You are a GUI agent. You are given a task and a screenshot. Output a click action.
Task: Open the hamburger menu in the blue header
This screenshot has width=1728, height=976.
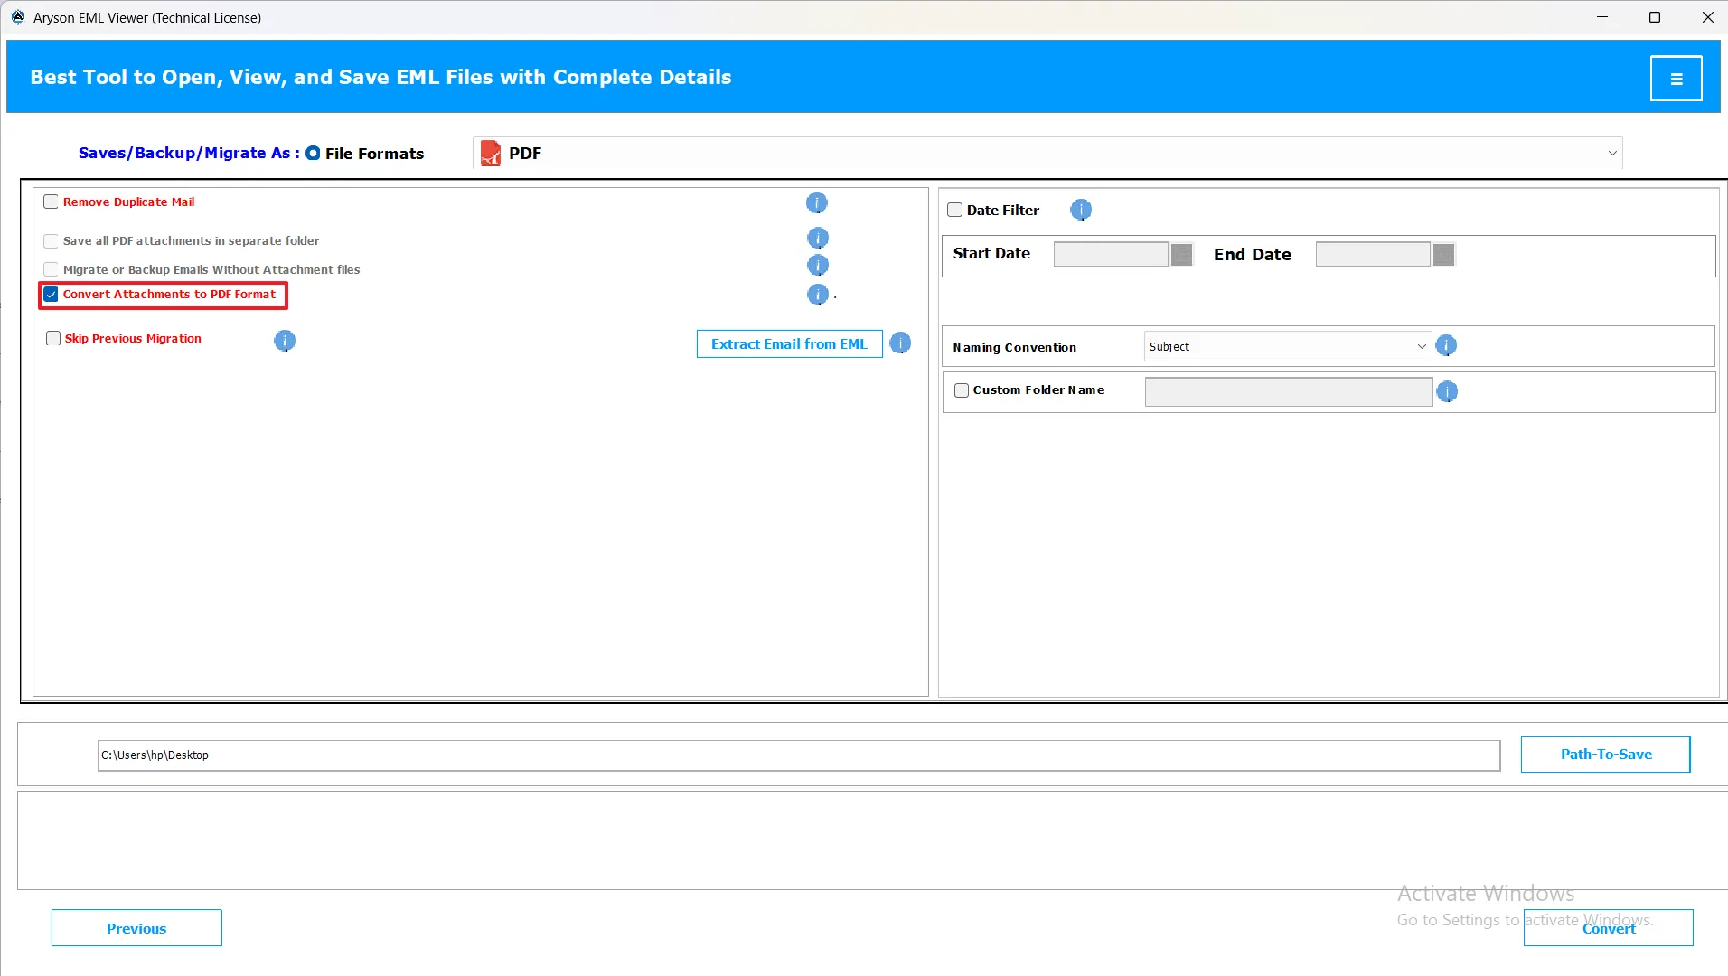click(x=1676, y=79)
